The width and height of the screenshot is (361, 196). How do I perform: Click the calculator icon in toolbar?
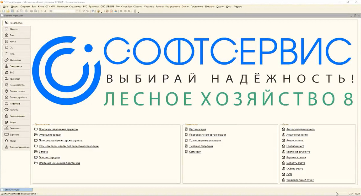tap(107, 11)
